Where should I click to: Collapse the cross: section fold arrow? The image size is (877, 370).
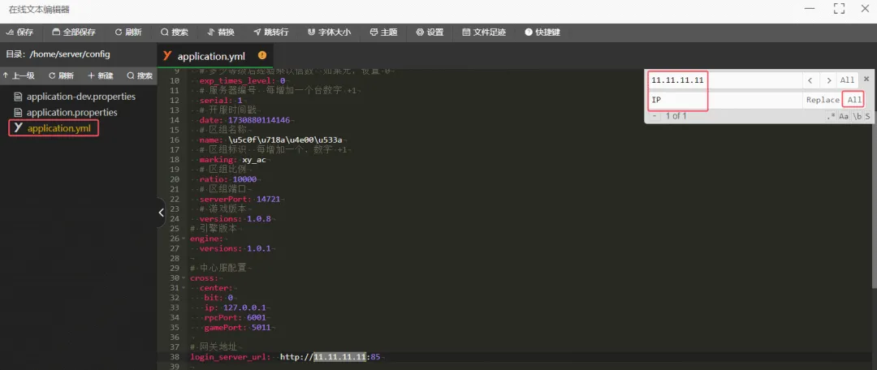click(184, 278)
